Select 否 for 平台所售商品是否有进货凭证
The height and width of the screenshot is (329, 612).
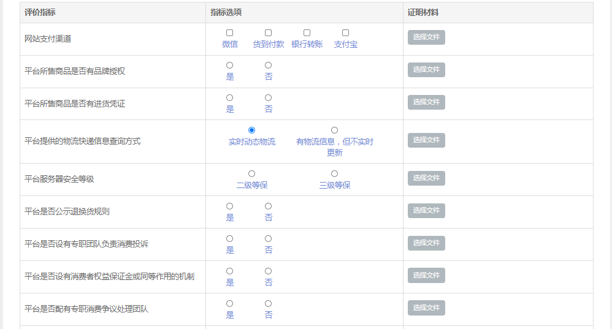(268, 97)
